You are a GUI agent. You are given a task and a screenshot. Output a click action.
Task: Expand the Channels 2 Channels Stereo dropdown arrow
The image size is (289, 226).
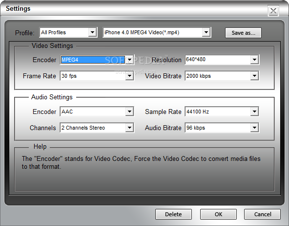129,128
